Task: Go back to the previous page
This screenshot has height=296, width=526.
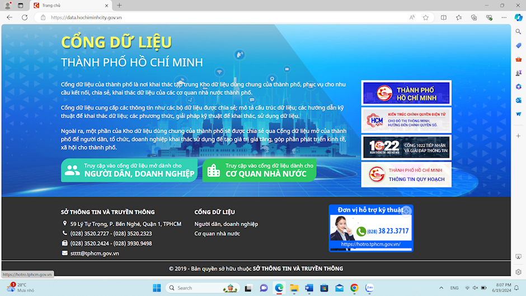Action: 10,17
